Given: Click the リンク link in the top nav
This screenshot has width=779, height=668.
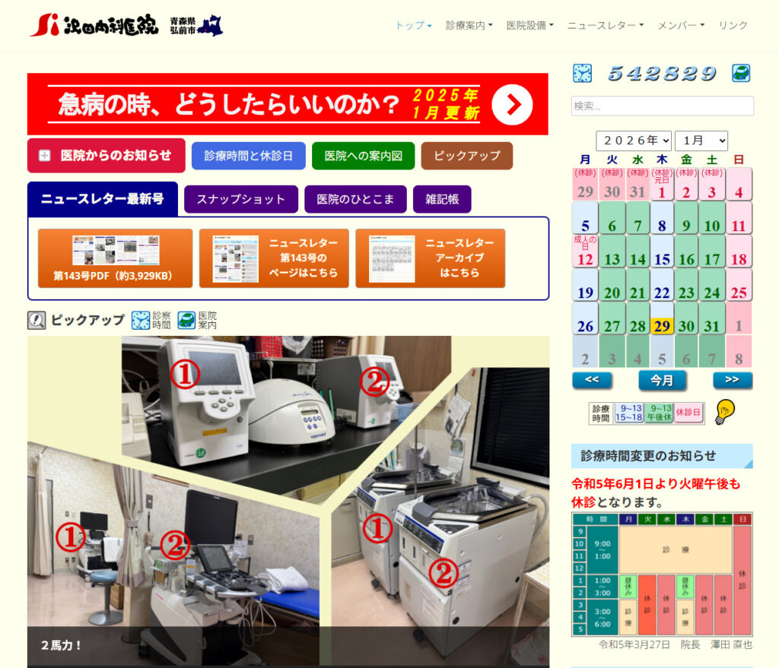Looking at the screenshot, I should point(733,25).
